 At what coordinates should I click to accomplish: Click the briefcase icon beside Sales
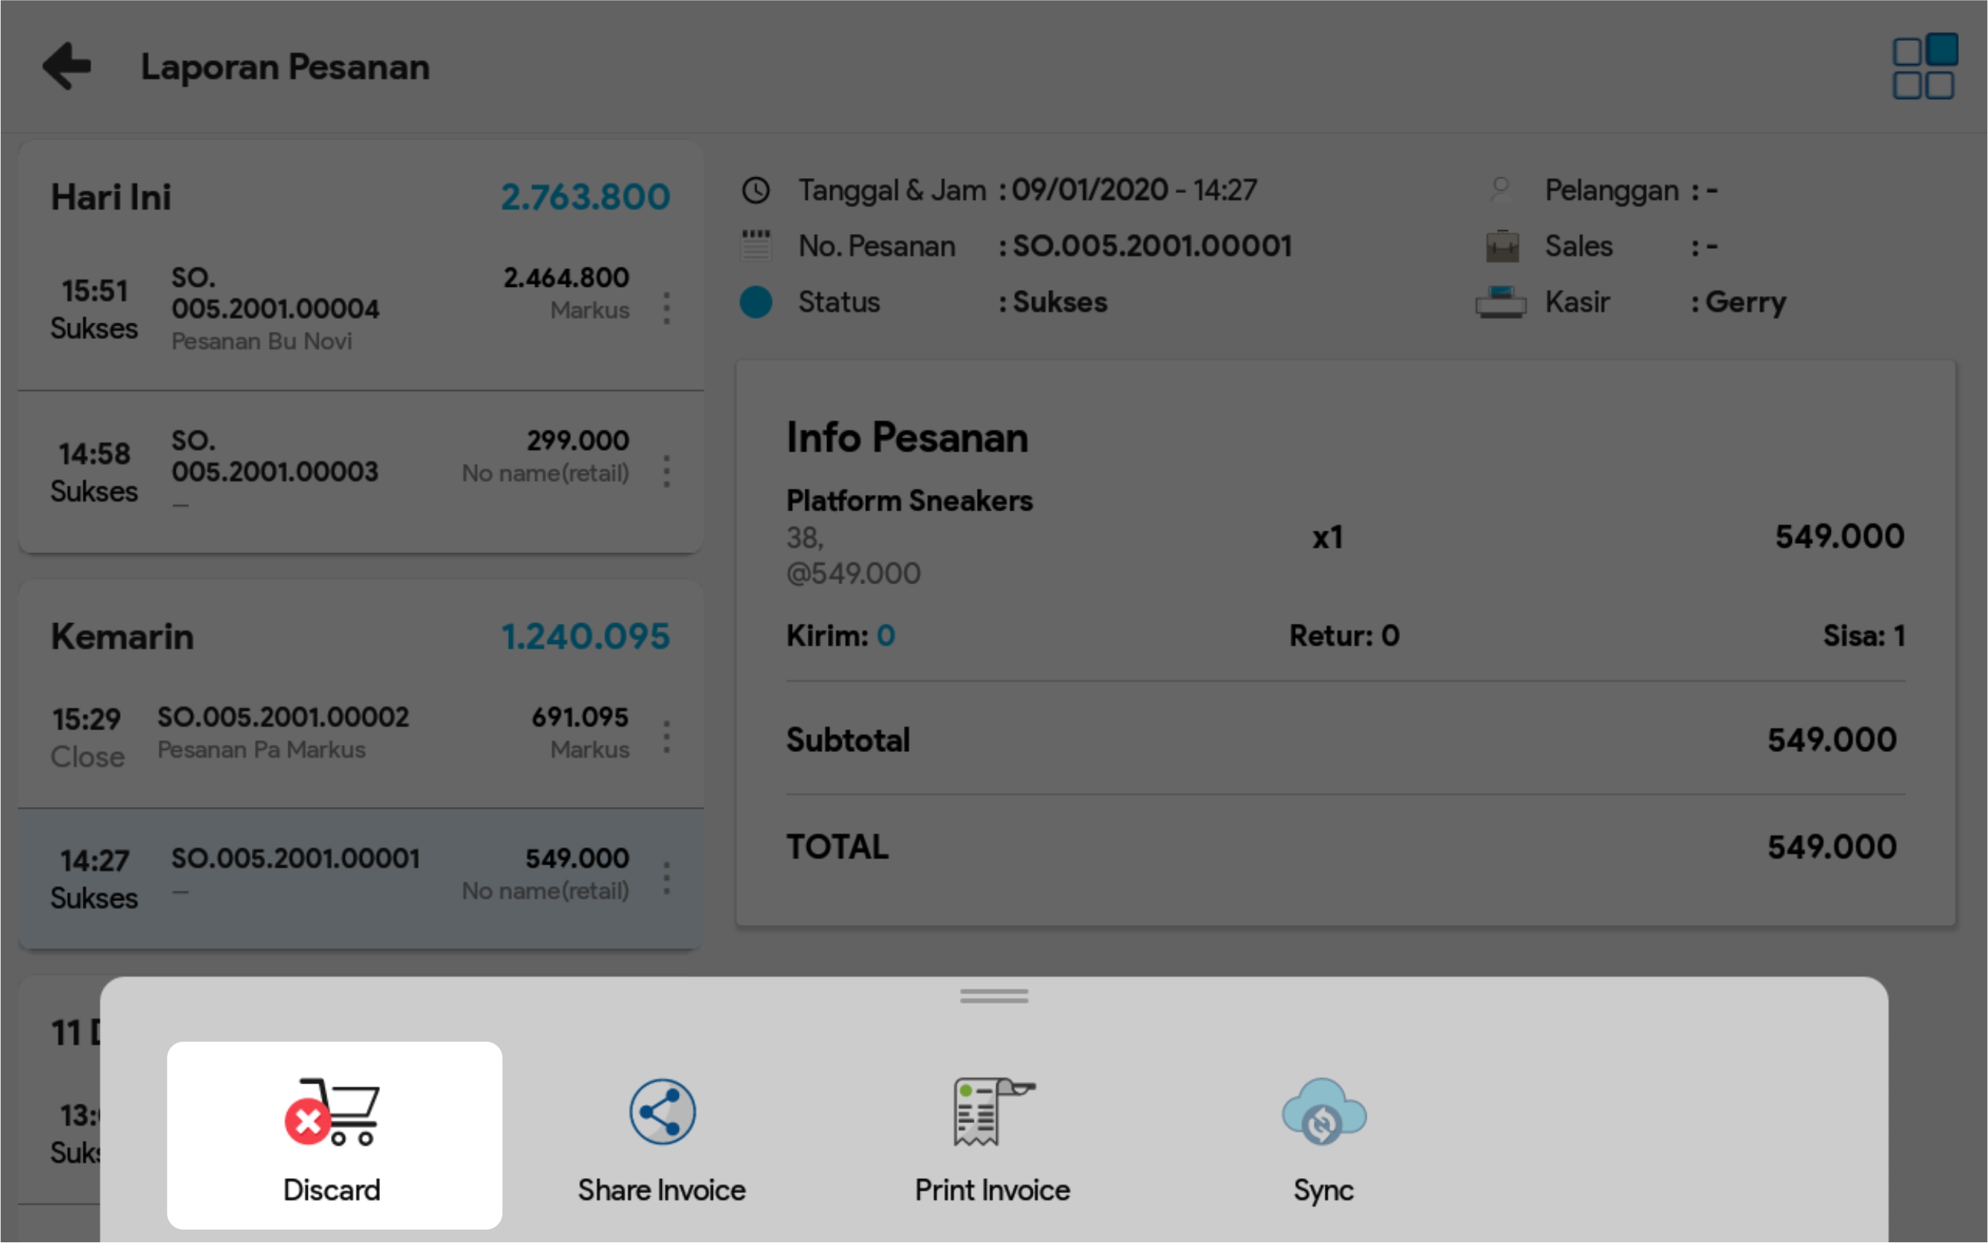pyautogui.click(x=1501, y=246)
